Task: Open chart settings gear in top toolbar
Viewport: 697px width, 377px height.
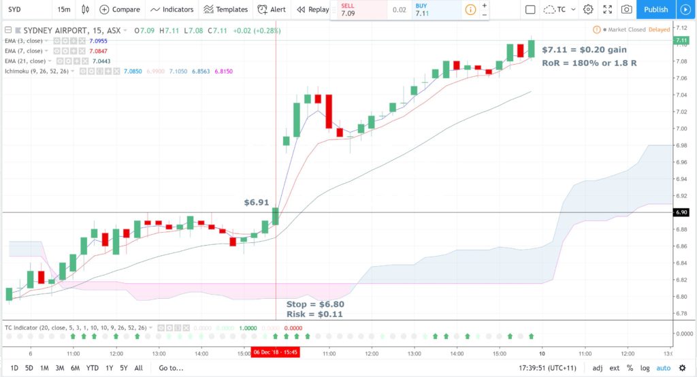Action: (x=588, y=10)
